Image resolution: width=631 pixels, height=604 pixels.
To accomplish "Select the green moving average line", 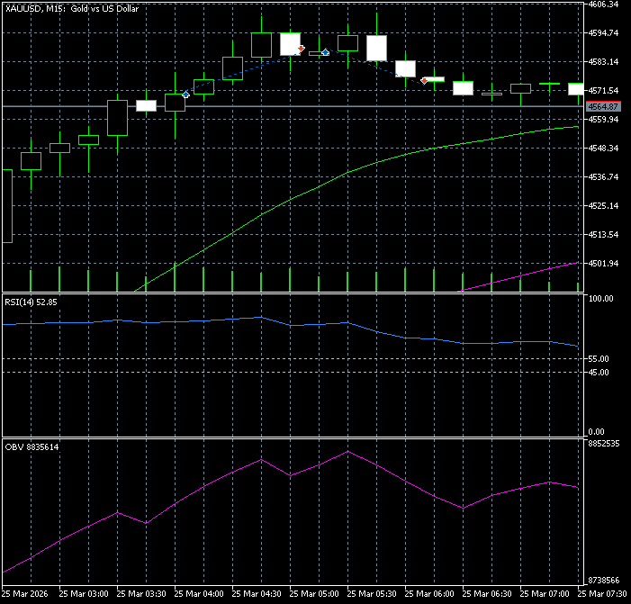I will (348, 172).
